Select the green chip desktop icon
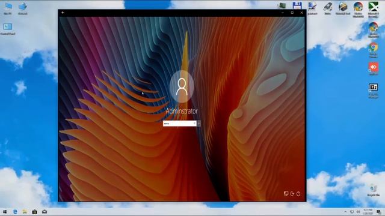This screenshot has width=385, height=216. click(x=282, y=5)
